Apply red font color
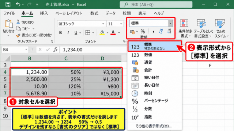The width and height of the screenshot is (234, 131). click(113, 32)
